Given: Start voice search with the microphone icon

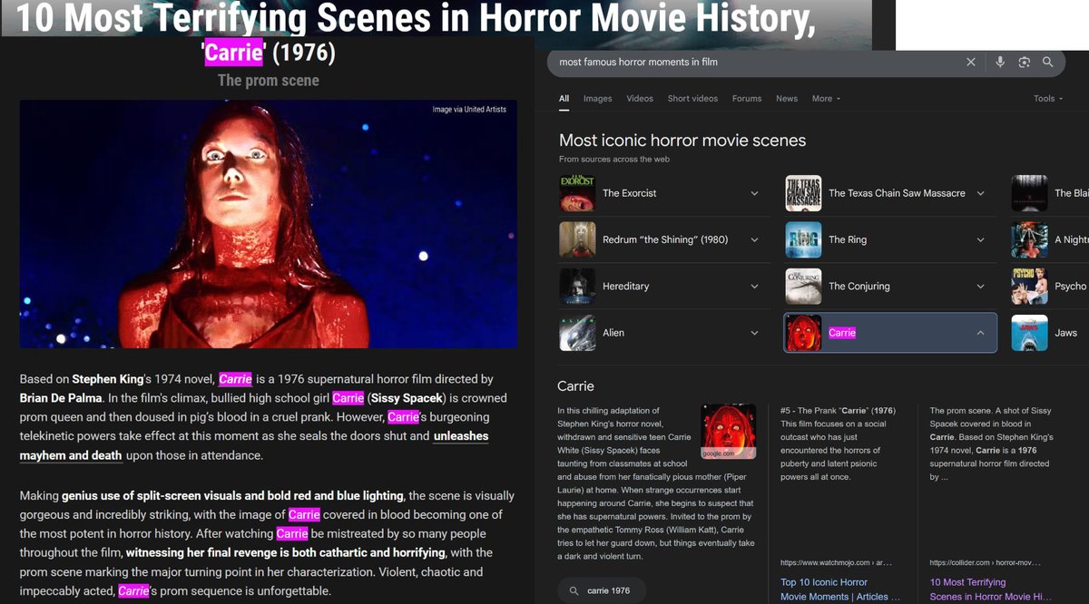Looking at the screenshot, I should pyautogui.click(x=1000, y=62).
